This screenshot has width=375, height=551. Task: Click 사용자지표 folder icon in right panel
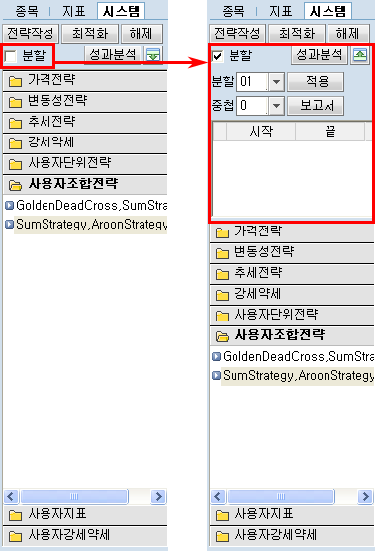[222, 515]
